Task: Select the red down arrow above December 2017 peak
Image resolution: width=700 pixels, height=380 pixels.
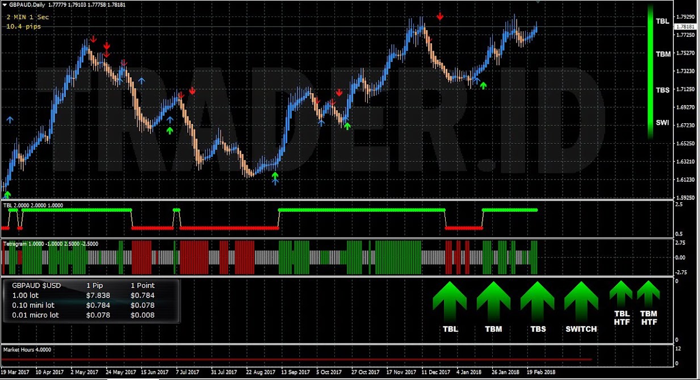Action: [441, 17]
